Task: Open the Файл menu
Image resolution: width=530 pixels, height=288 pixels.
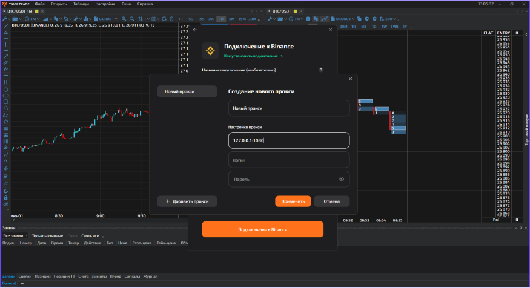Action: pyautogui.click(x=39, y=4)
